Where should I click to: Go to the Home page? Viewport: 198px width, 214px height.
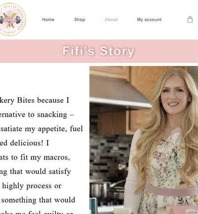point(48,19)
